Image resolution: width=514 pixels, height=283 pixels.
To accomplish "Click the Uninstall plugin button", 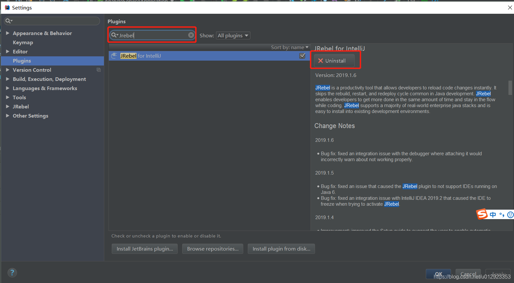I will click(x=334, y=61).
